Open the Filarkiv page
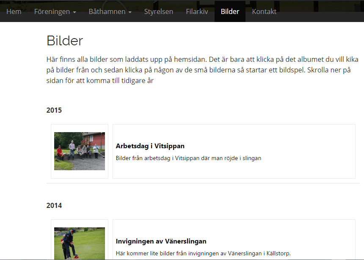This screenshot has height=260, width=364. pyautogui.click(x=197, y=11)
